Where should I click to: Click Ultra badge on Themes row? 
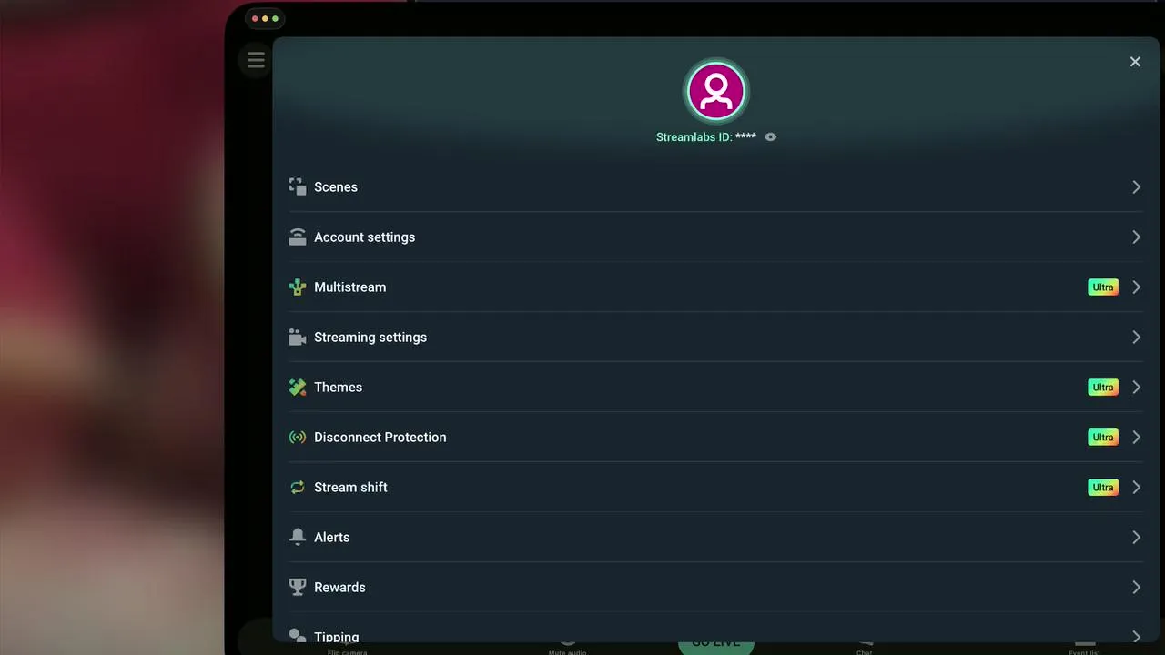click(1103, 387)
